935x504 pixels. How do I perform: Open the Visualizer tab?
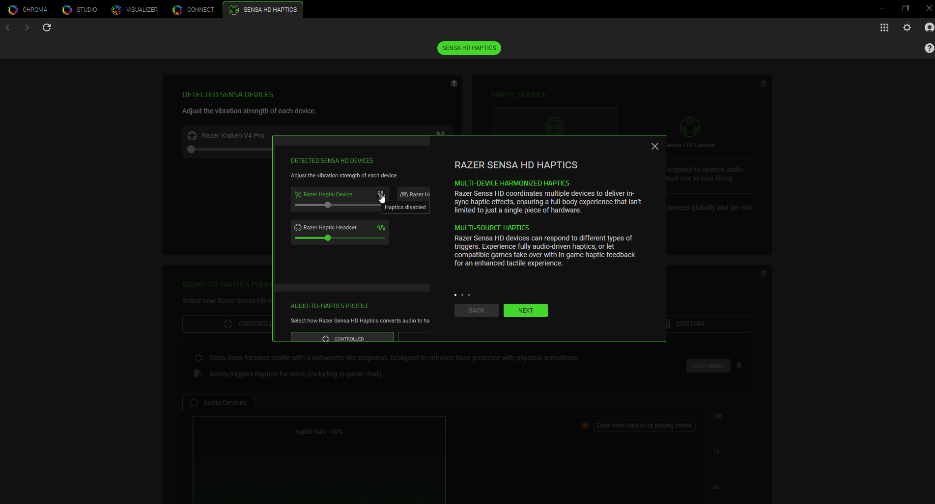(135, 10)
